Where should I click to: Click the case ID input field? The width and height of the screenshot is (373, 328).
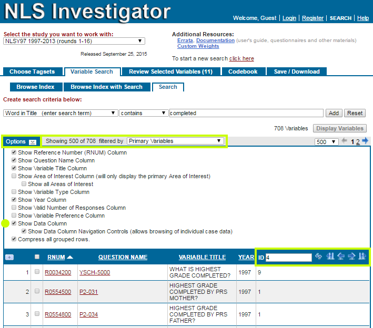(x=288, y=258)
